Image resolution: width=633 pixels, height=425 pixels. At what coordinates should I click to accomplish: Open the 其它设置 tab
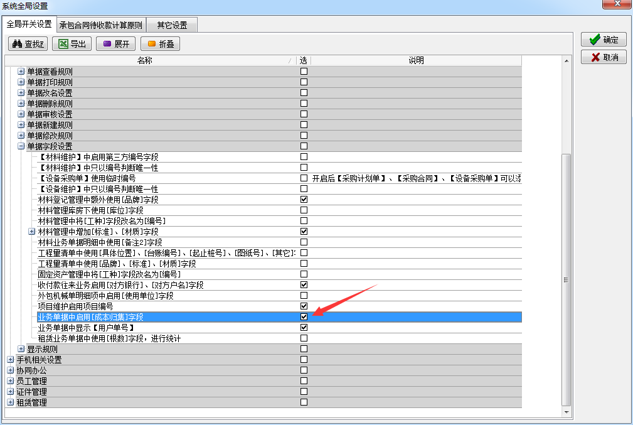[x=172, y=26]
